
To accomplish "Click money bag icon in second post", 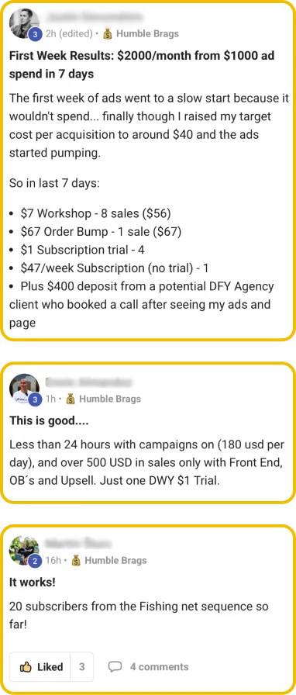I will [70, 399].
